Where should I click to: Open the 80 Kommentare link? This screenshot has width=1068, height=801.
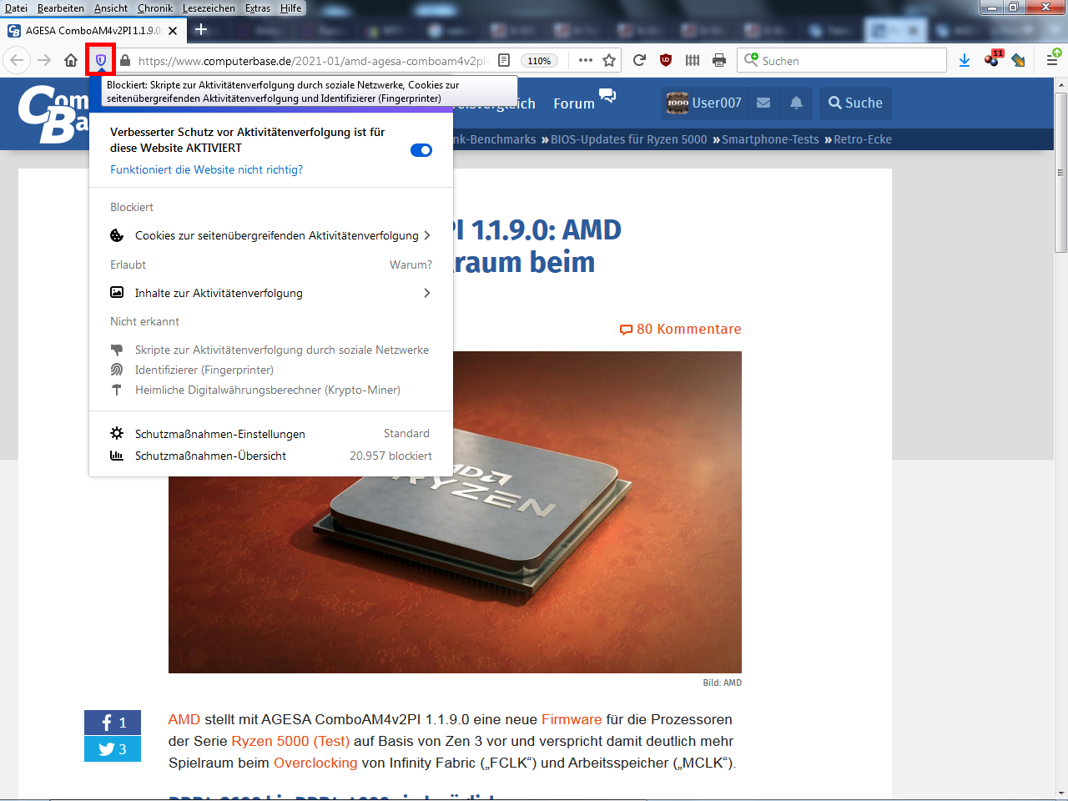[680, 329]
